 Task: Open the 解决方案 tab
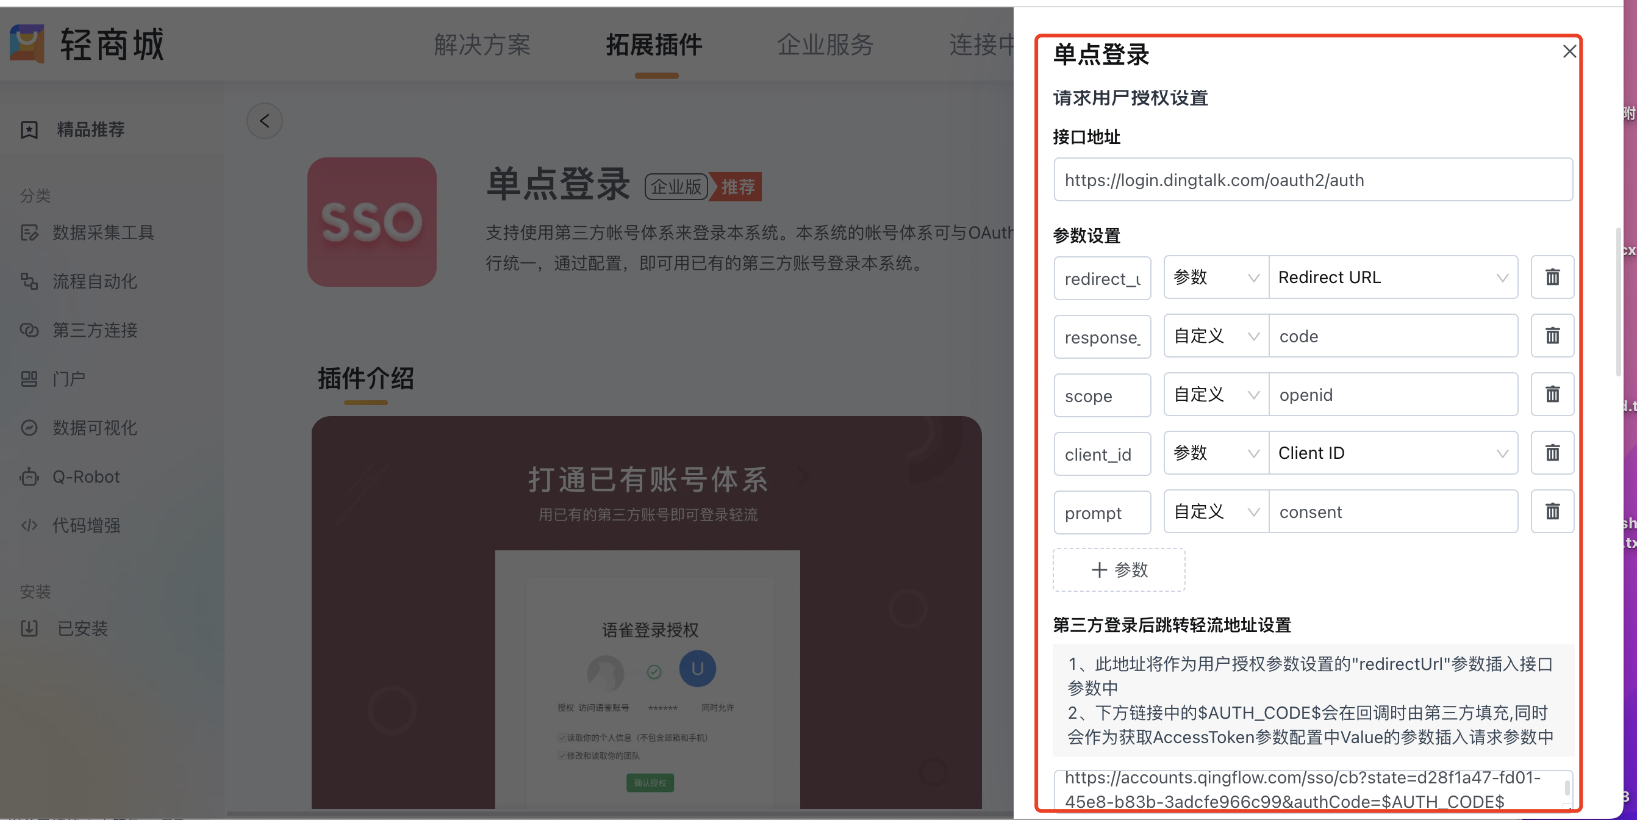482,45
